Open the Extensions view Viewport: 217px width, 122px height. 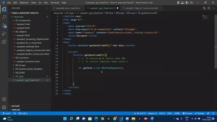pos(4,42)
